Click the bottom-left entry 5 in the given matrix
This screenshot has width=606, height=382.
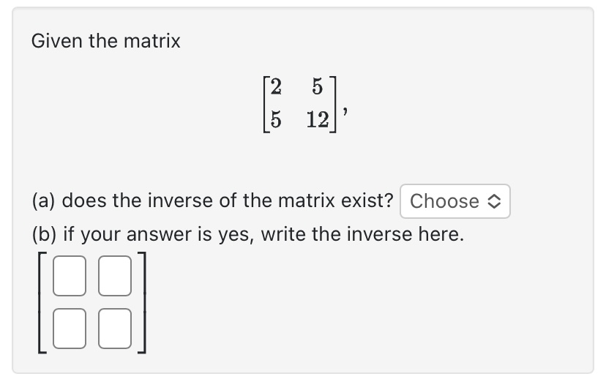tap(276, 119)
